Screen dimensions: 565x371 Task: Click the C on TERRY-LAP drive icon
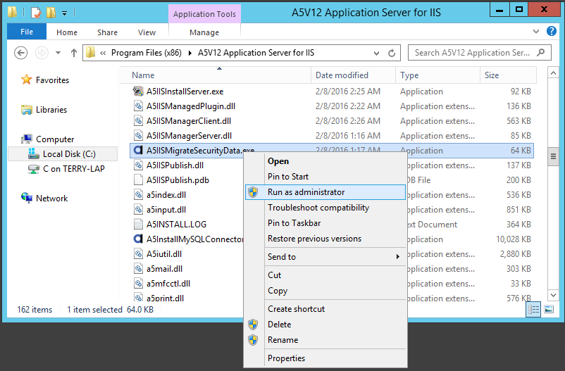[34, 168]
